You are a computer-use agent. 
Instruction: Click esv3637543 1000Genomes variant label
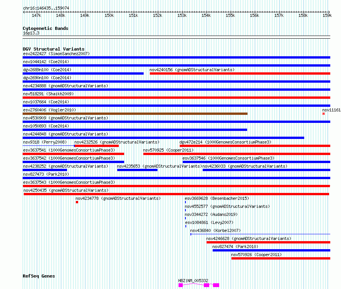click(x=69, y=182)
